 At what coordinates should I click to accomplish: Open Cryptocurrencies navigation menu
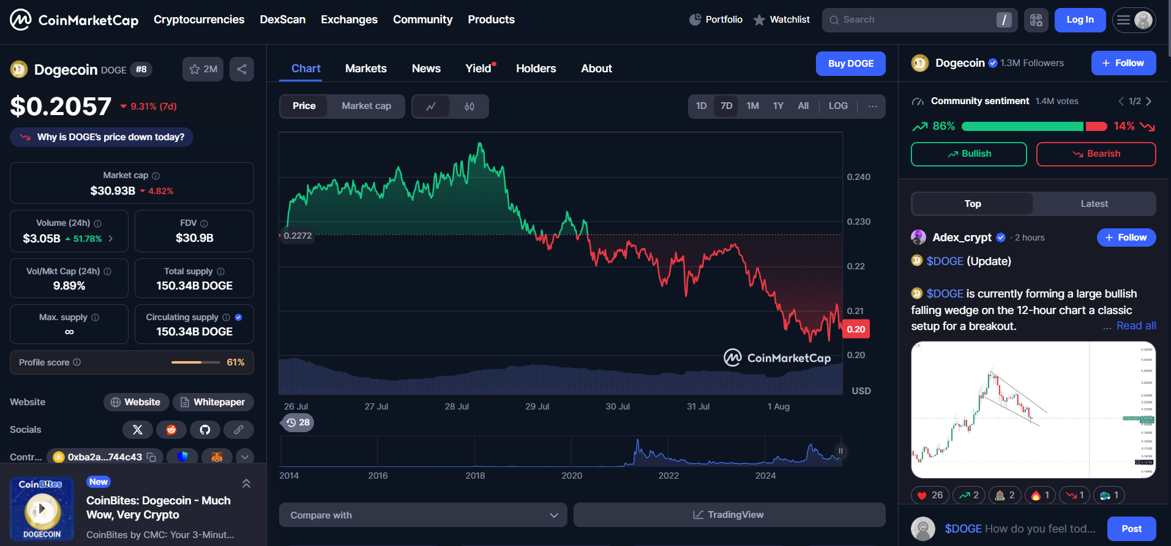(x=199, y=20)
